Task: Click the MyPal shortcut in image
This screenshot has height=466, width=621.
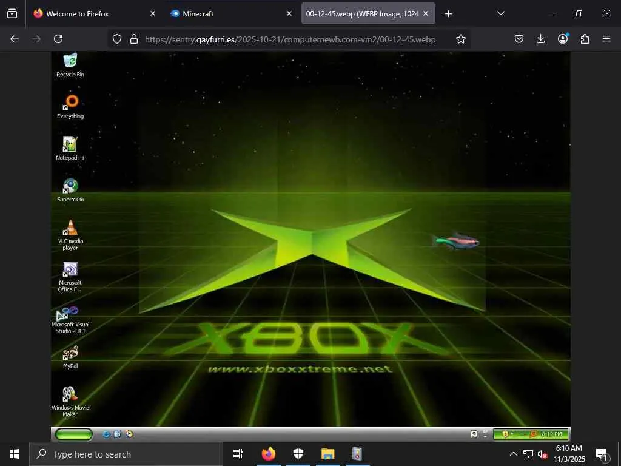Action: point(70,357)
